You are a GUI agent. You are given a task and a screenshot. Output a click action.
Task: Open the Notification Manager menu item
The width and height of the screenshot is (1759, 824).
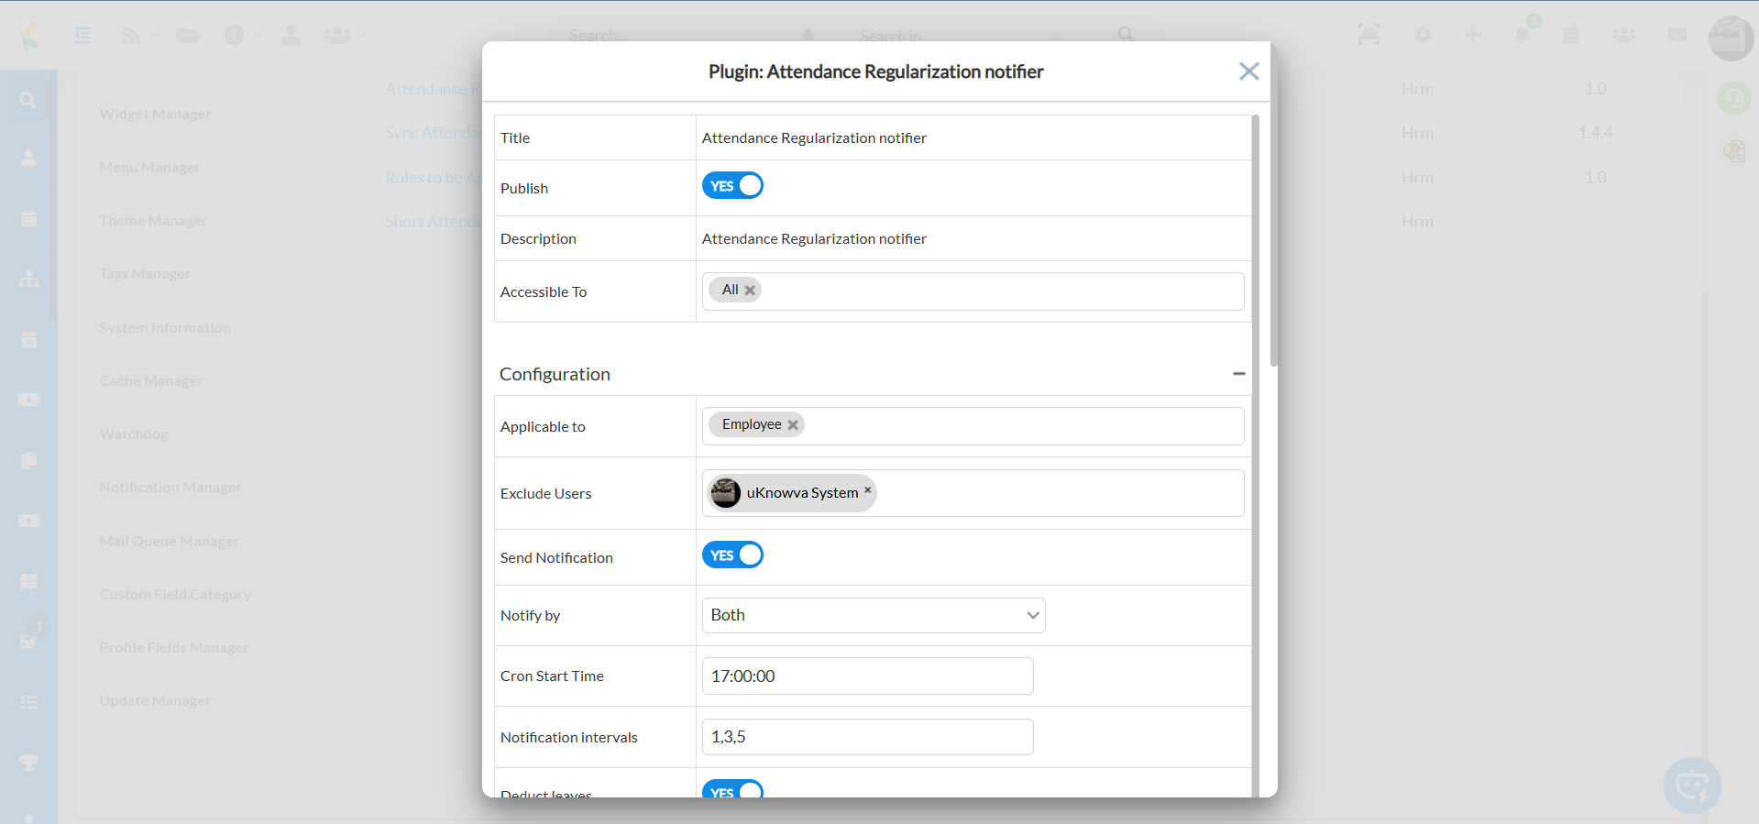[x=170, y=488]
